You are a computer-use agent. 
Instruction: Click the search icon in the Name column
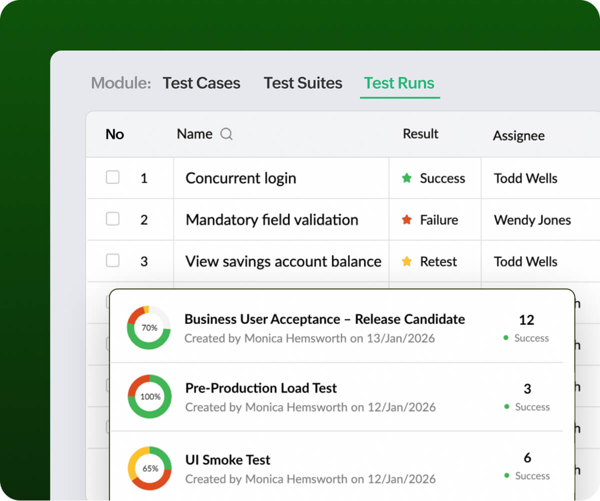[226, 134]
